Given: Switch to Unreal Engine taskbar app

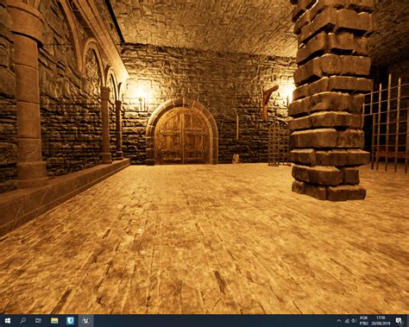Looking at the screenshot, I should [85, 320].
